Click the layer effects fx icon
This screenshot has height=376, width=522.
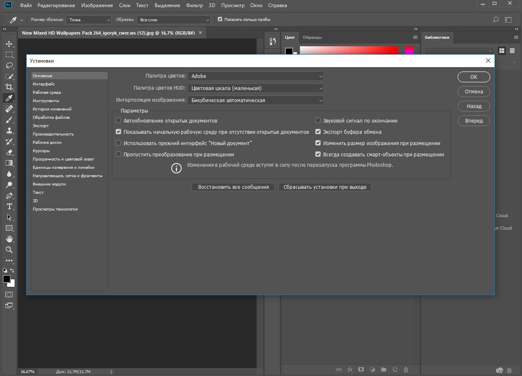tap(350, 370)
